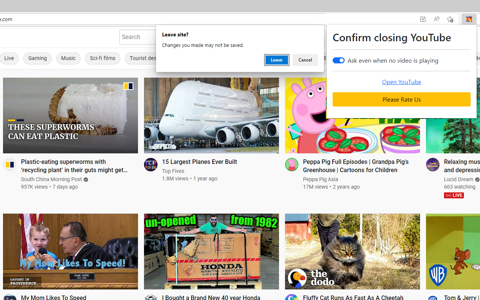Open Lucid Dream channel avatar
480x300 pixels.
[x=433, y=165]
